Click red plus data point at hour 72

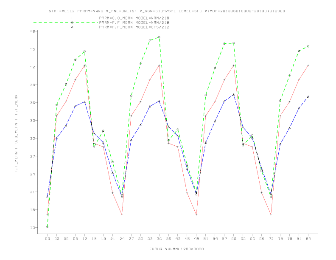pyautogui.click(x=271, y=215)
